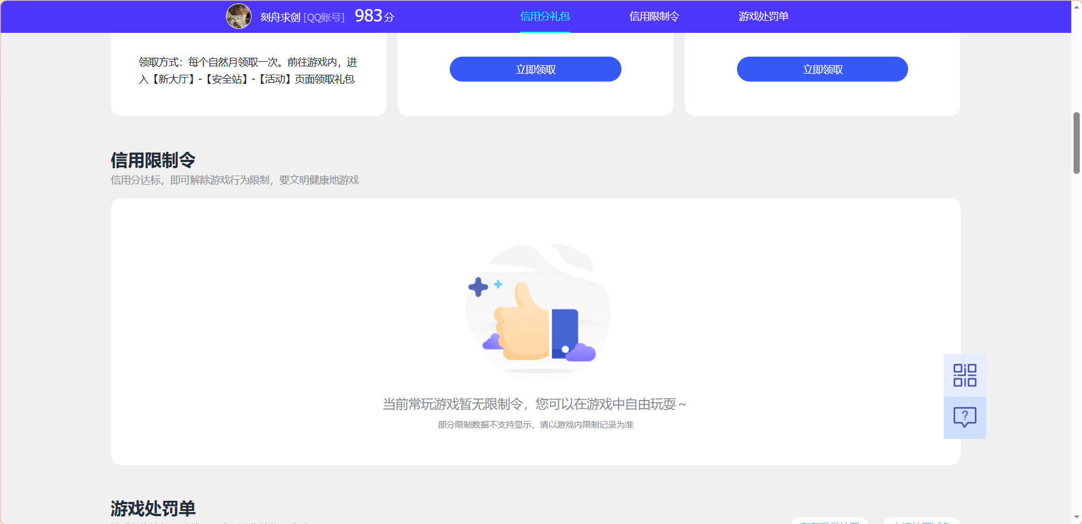Click the 刻舟求剑 profile avatar picture
Viewport: 1082px width, 524px height.
pos(239,16)
